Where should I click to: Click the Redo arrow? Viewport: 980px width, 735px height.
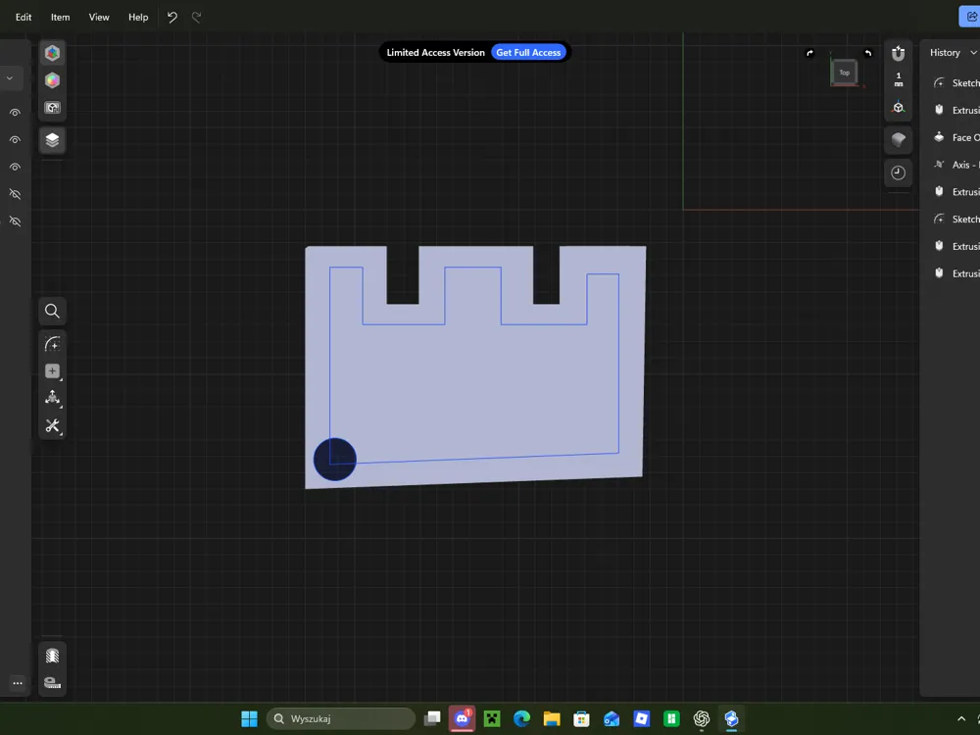[x=197, y=18]
